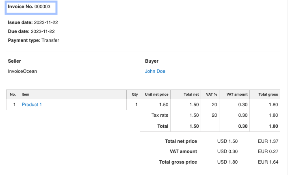The width and height of the screenshot is (288, 175).
Task: Click the Unit net price column header
Action: click(156, 94)
